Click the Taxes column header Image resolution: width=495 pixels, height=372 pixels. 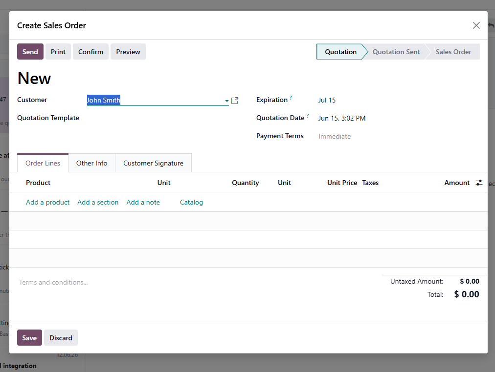coord(370,183)
